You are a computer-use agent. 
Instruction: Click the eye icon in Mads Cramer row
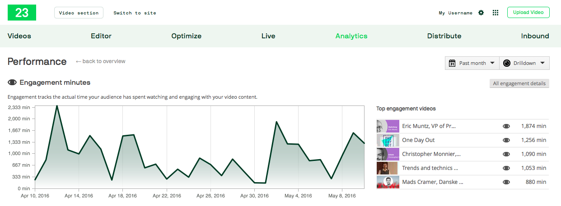pyautogui.click(x=506, y=182)
